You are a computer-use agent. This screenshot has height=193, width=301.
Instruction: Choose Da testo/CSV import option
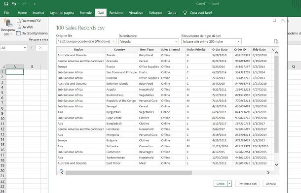coord(29,21)
